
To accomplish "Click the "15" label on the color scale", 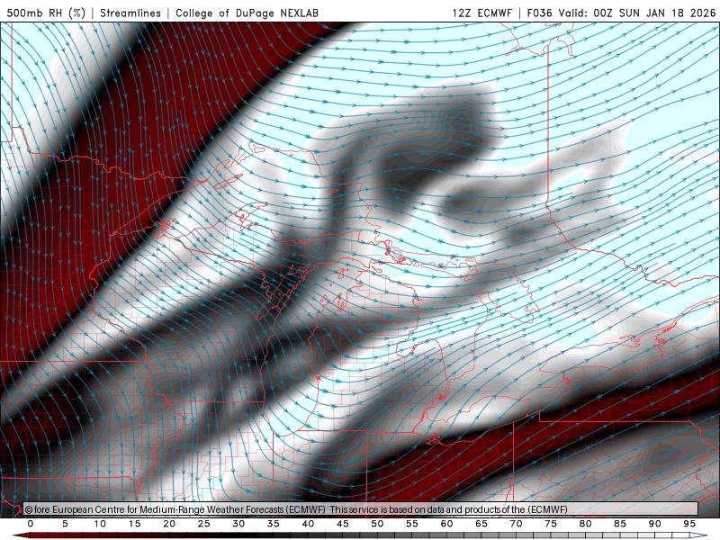I will point(134,524).
